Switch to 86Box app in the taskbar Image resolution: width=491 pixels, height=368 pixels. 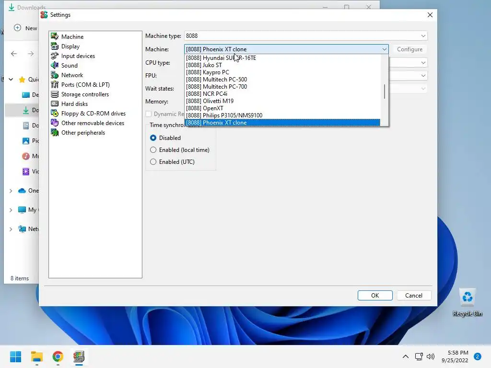pyautogui.click(x=79, y=356)
